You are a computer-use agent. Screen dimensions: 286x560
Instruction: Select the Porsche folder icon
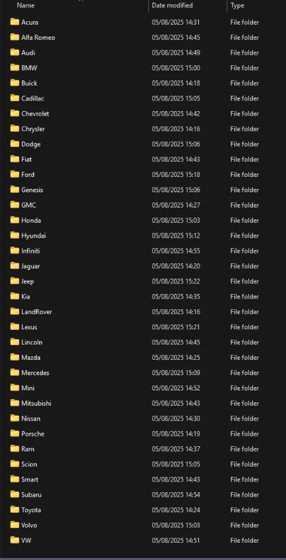(15, 433)
